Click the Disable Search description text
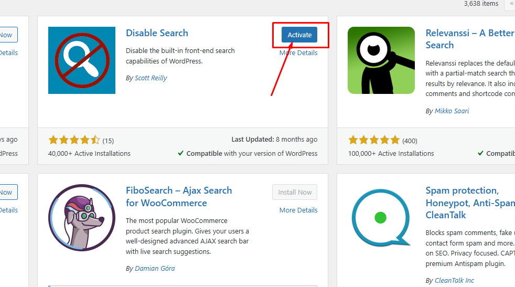 click(180, 56)
